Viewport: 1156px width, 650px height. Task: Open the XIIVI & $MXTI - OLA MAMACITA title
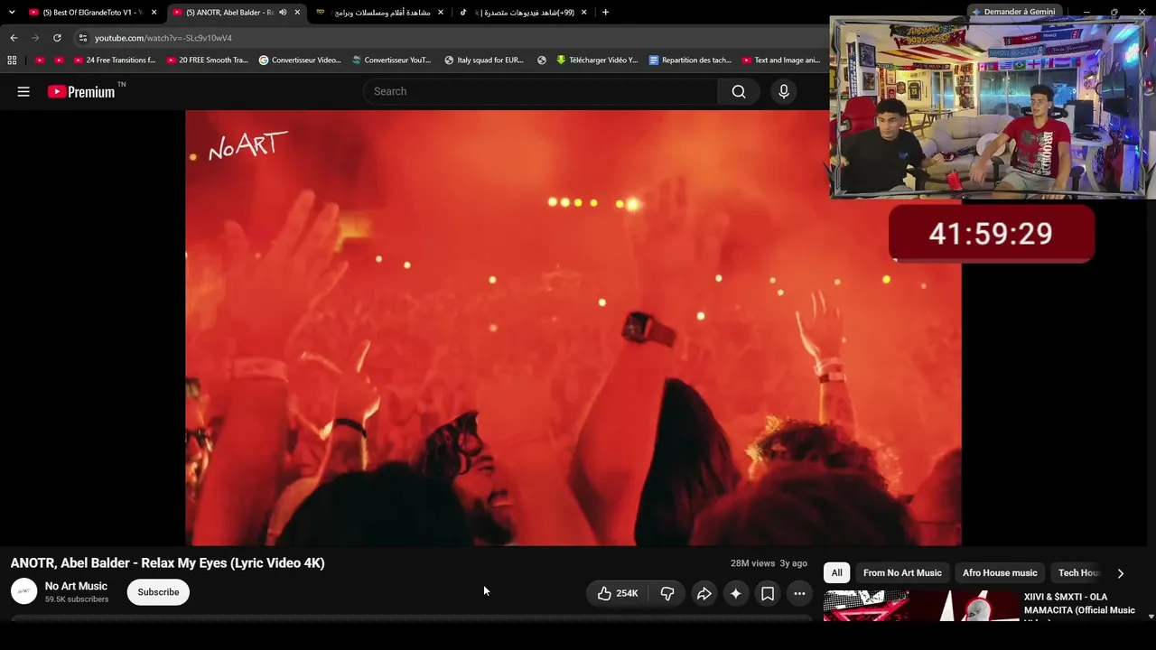[x=1080, y=604]
